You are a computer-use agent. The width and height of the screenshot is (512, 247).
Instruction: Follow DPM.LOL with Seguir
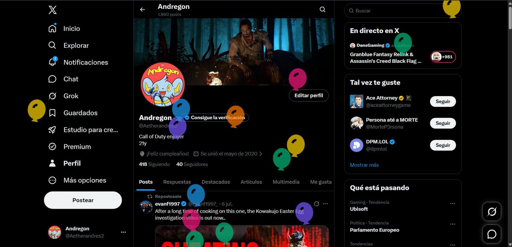[x=443, y=145]
